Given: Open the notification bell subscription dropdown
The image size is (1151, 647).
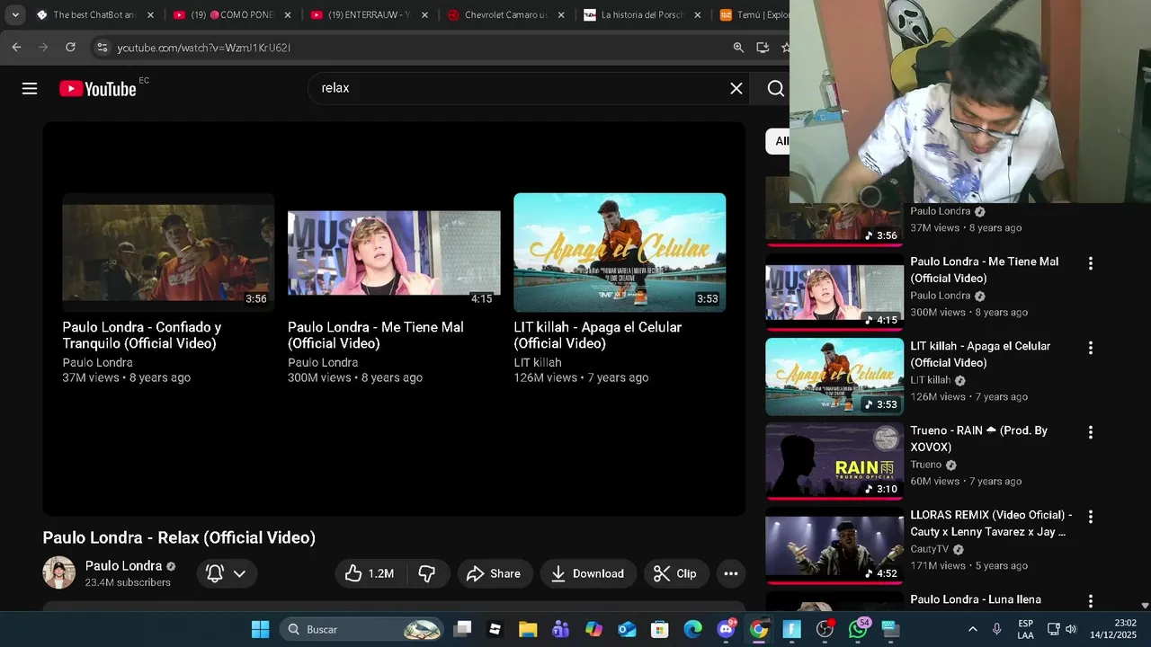Looking at the screenshot, I should (x=226, y=573).
